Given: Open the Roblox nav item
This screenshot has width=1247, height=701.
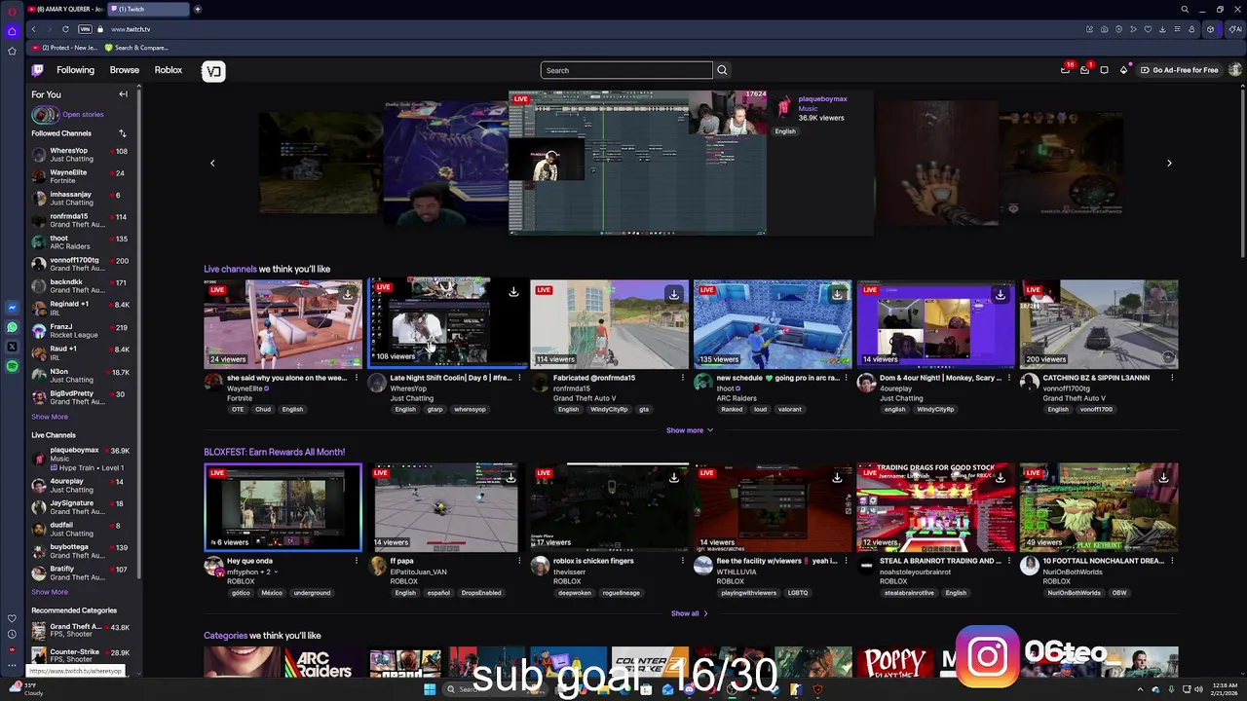Looking at the screenshot, I should tap(169, 70).
